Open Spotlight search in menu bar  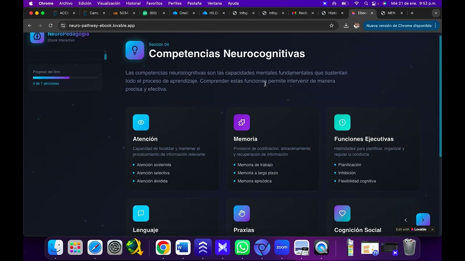pos(366,3)
